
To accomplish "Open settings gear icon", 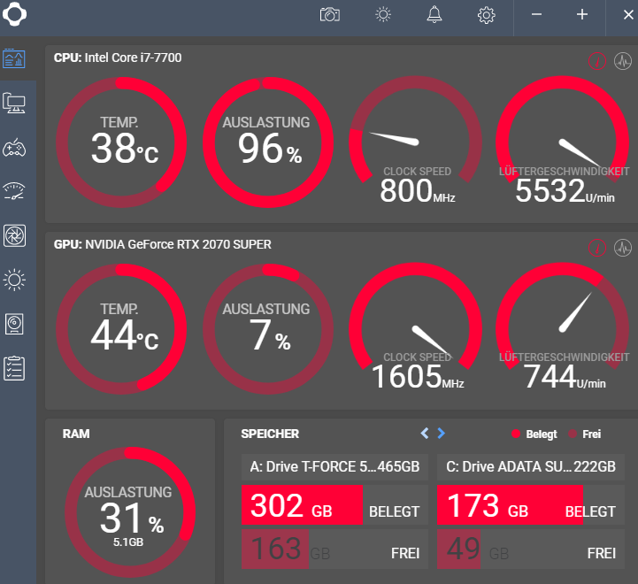I will 486,15.
